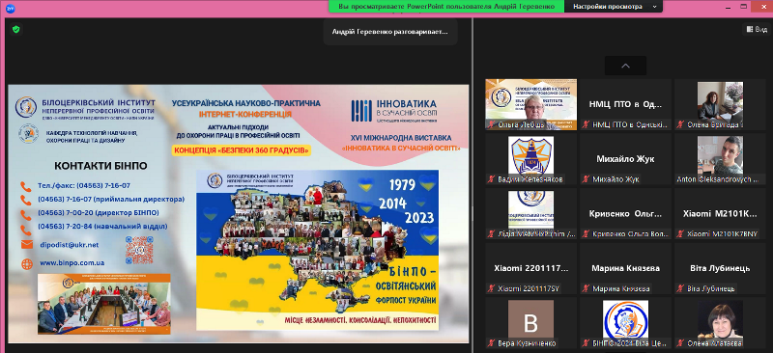Click the dropdown arrow next to Настройки просмотра
The width and height of the screenshot is (773, 353).
tap(654, 7)
